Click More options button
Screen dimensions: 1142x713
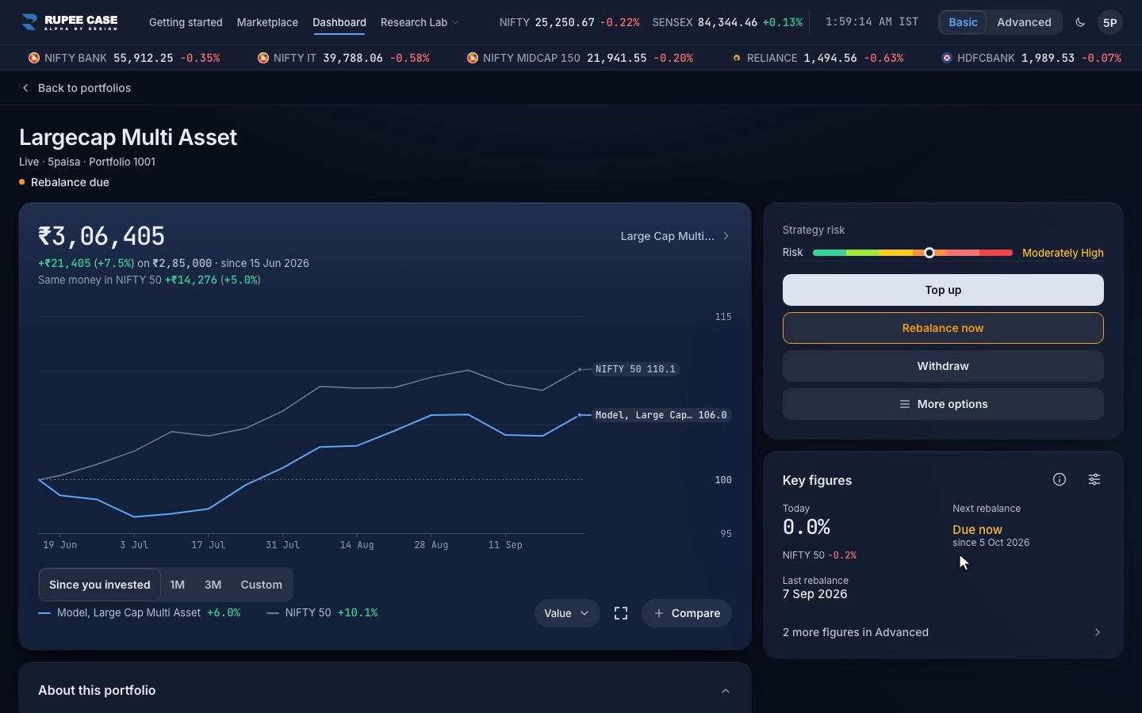click(943, 404)
